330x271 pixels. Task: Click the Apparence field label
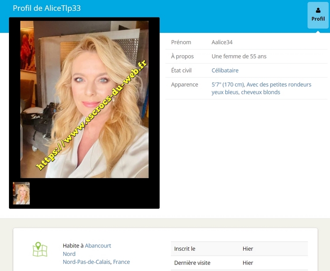pos(184,84)
